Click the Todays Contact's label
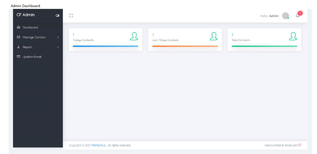 [x=83, y=40]
